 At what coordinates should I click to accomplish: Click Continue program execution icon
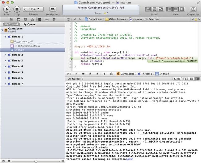[x=76, y=74]
